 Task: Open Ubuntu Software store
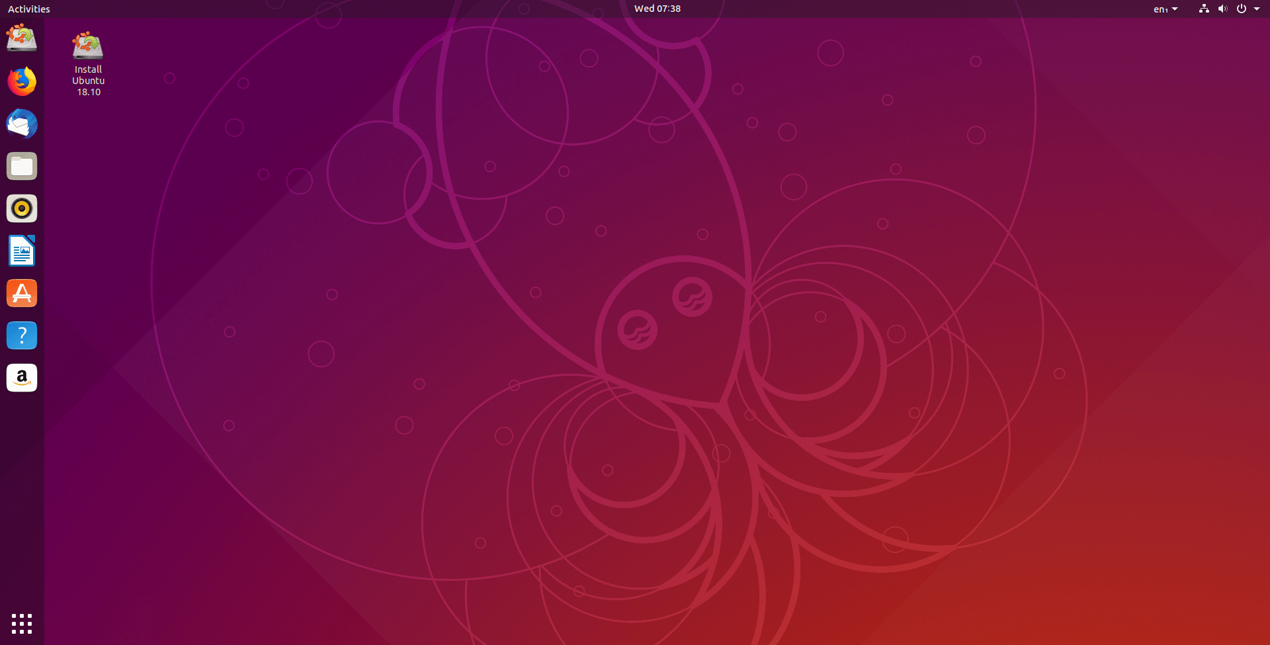(22, 293)
